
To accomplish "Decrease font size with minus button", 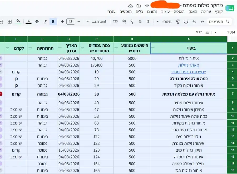I will click(x=79, y=22).
